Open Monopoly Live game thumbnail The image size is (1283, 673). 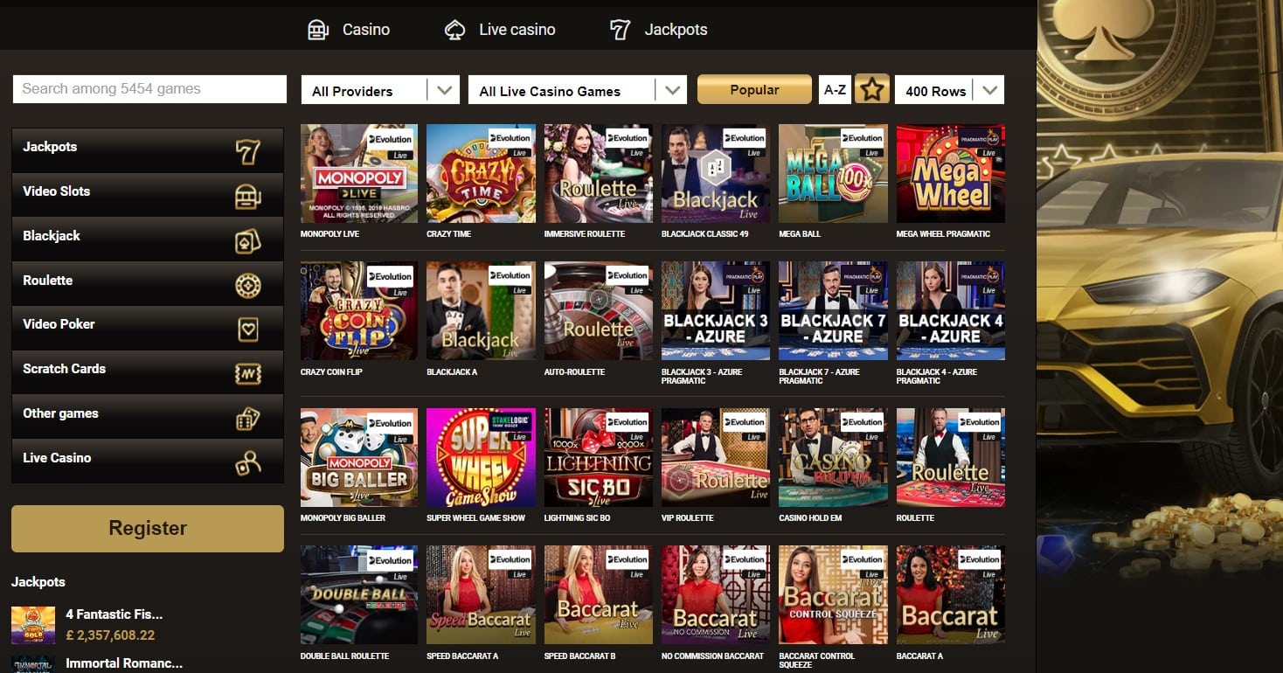click(359, 173)
